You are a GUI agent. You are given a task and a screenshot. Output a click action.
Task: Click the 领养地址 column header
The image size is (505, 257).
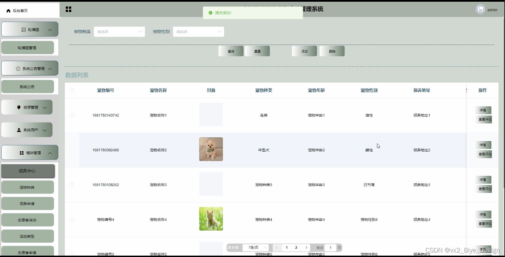(422, 90)
